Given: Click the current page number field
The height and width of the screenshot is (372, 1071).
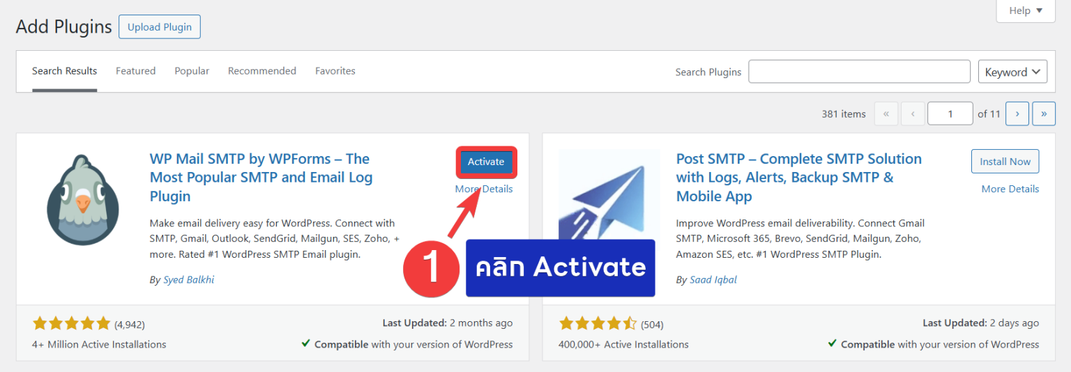Looking at the screenshot, I should pos(950,114).
